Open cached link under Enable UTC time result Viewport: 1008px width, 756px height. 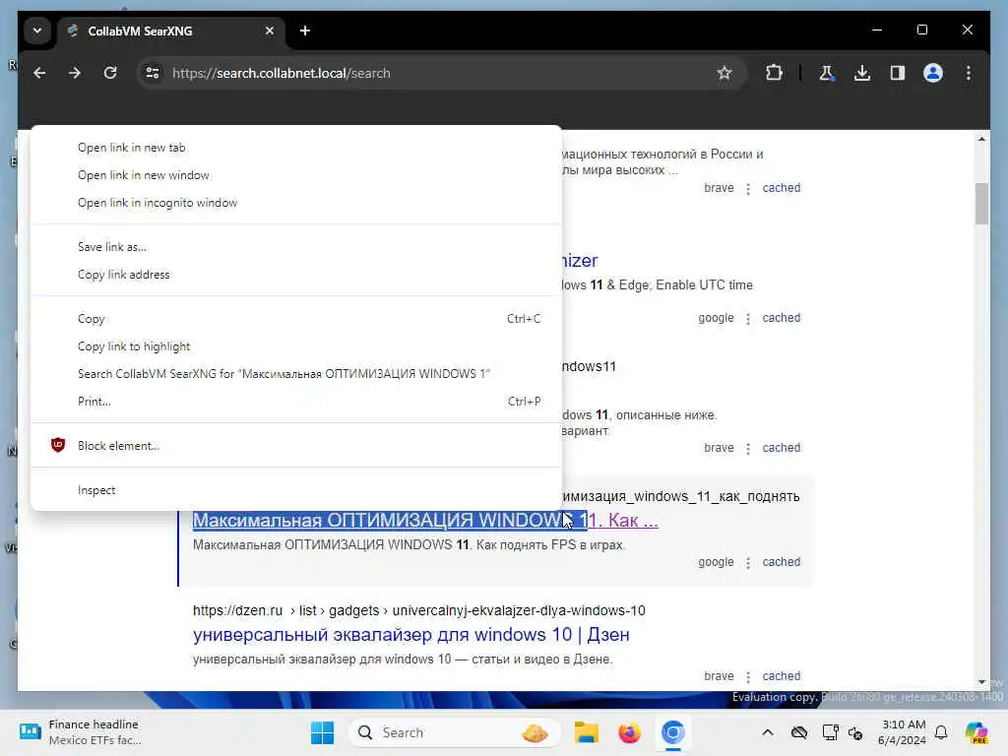coord(781,318)
